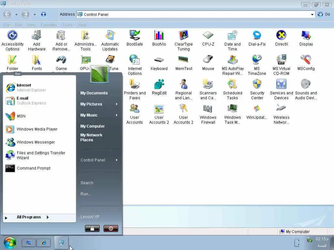334x250 pixels.
Task: Open the RegEdit icon
Action: coord(159,87)
